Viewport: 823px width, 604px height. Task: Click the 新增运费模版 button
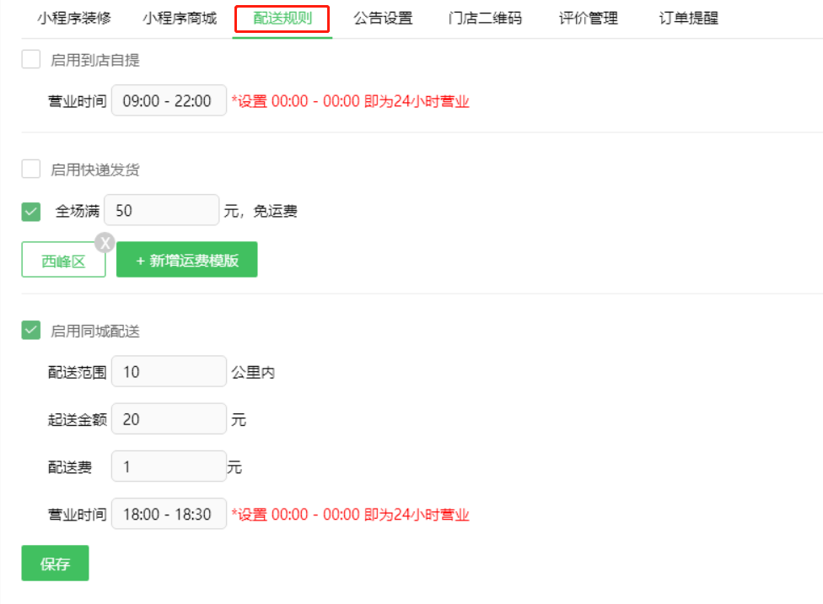click(x=186, y=259)
